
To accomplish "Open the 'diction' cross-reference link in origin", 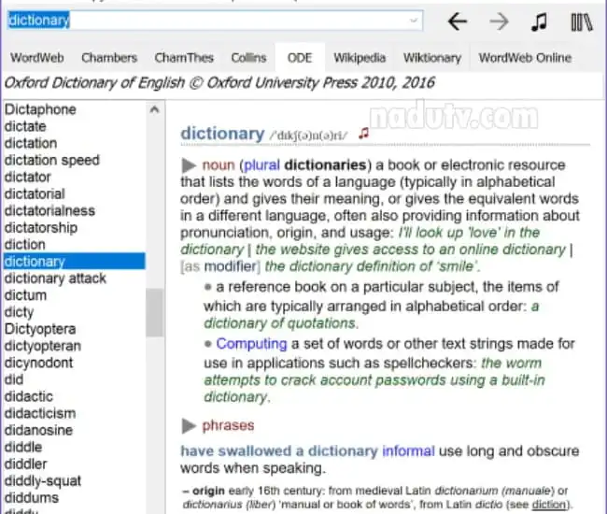I will tap(549, 505).
